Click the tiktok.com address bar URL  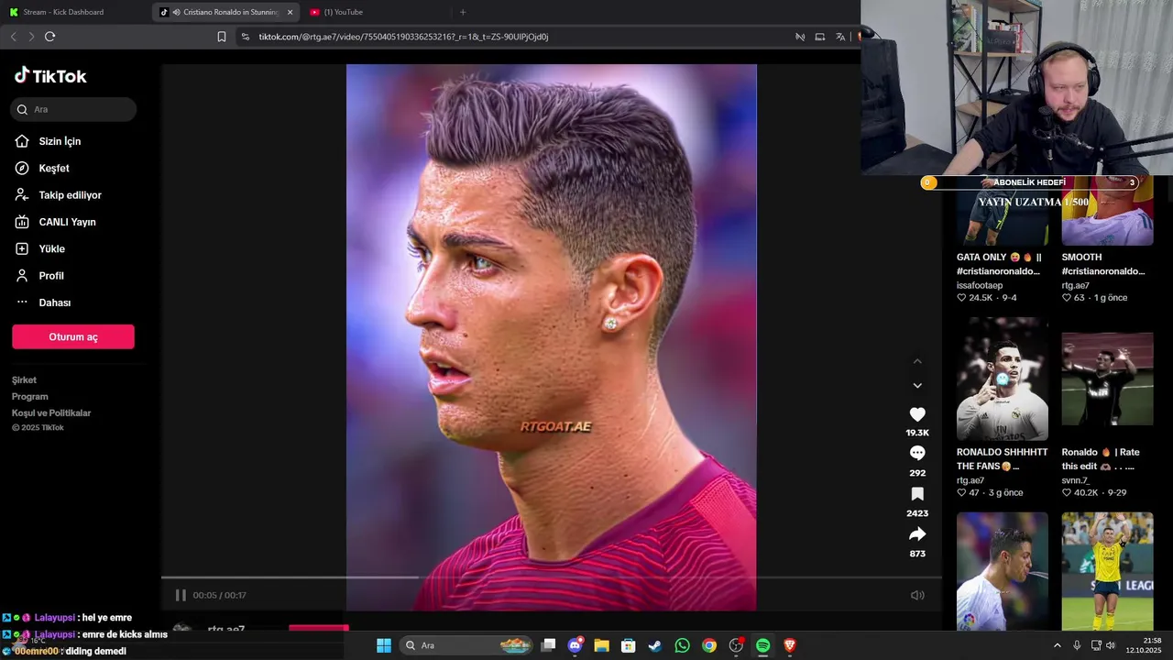[x=403, y=37]
